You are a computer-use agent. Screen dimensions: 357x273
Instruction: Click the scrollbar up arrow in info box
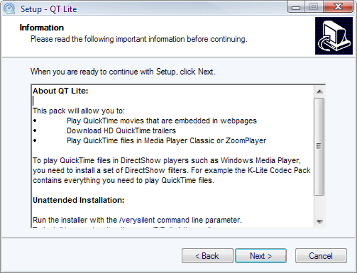pos(319,91)
